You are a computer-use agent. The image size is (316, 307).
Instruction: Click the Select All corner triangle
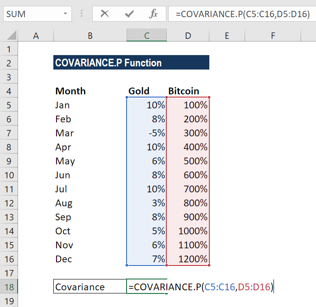(12, 35)
